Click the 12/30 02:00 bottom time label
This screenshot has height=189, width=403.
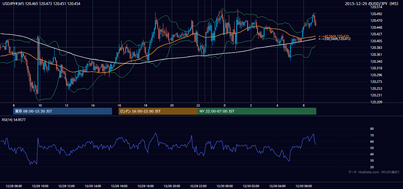point(251,186)
